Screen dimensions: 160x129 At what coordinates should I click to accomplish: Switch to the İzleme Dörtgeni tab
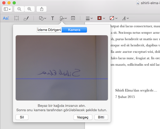click(49, 30)
